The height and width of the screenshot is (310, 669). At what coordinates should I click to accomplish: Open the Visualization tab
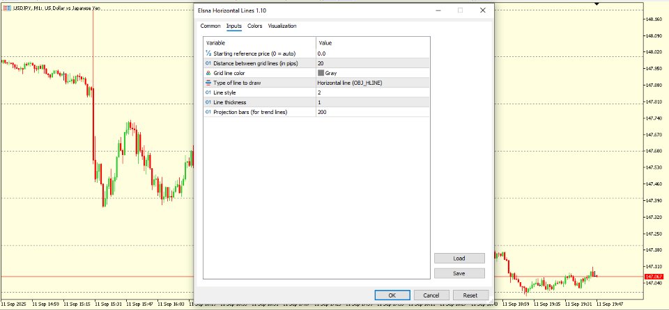point(282,26)
